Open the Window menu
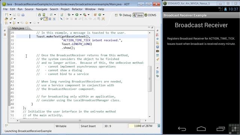Screen dimensions: 240x135 pyautogui.click(x=90, y=9)
